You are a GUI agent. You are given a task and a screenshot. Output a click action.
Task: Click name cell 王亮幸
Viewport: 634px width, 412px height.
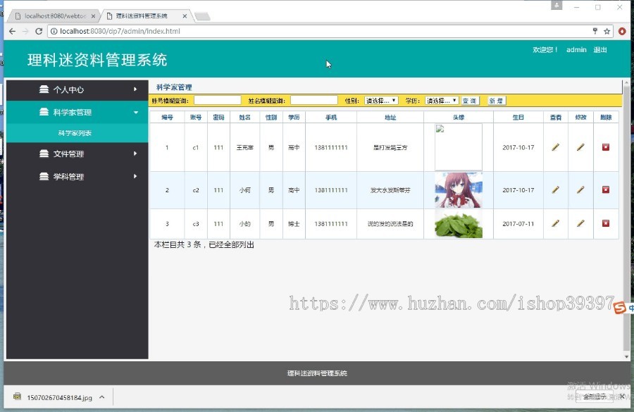244,148
